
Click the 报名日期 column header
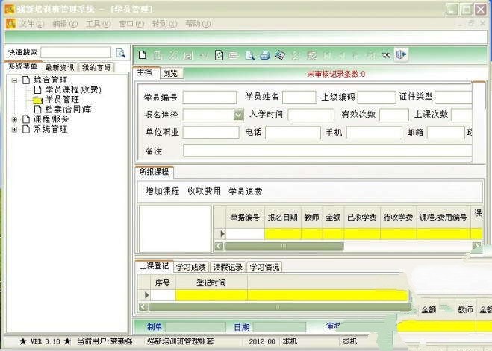pyautogui.click(x=282, y=217)
